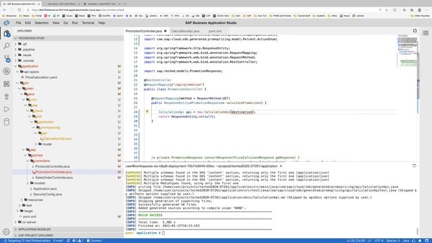Click the UTF-8 encoding in status bar
Image resolution: width=432 pixels, height=243 pixels.
pos(379,240)
